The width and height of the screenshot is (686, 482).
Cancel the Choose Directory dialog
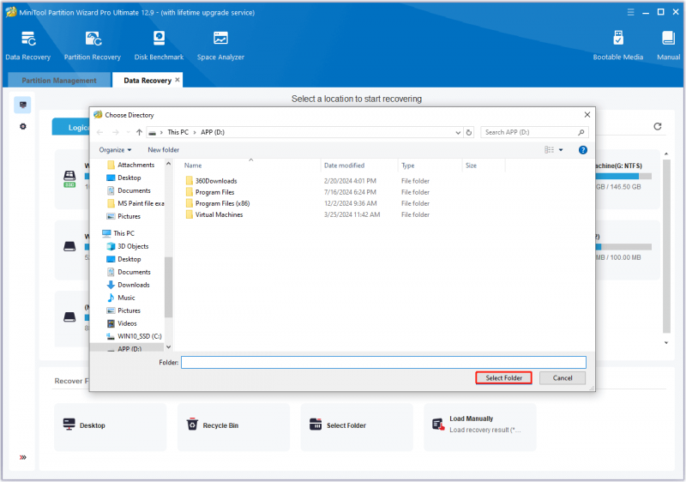[563, 378]
